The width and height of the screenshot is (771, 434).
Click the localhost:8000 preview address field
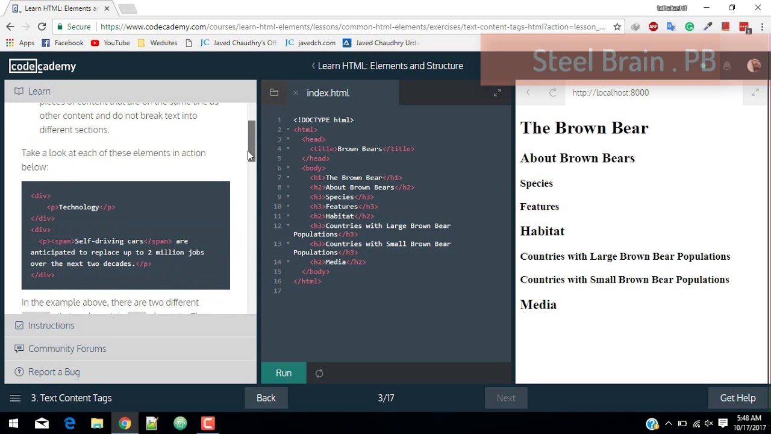tap(655, 92)
